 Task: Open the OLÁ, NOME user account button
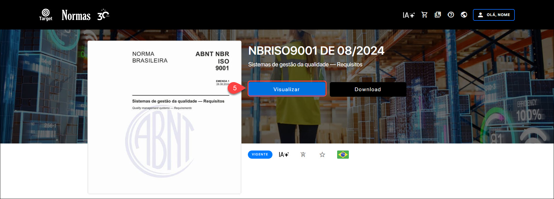point(494,15)
